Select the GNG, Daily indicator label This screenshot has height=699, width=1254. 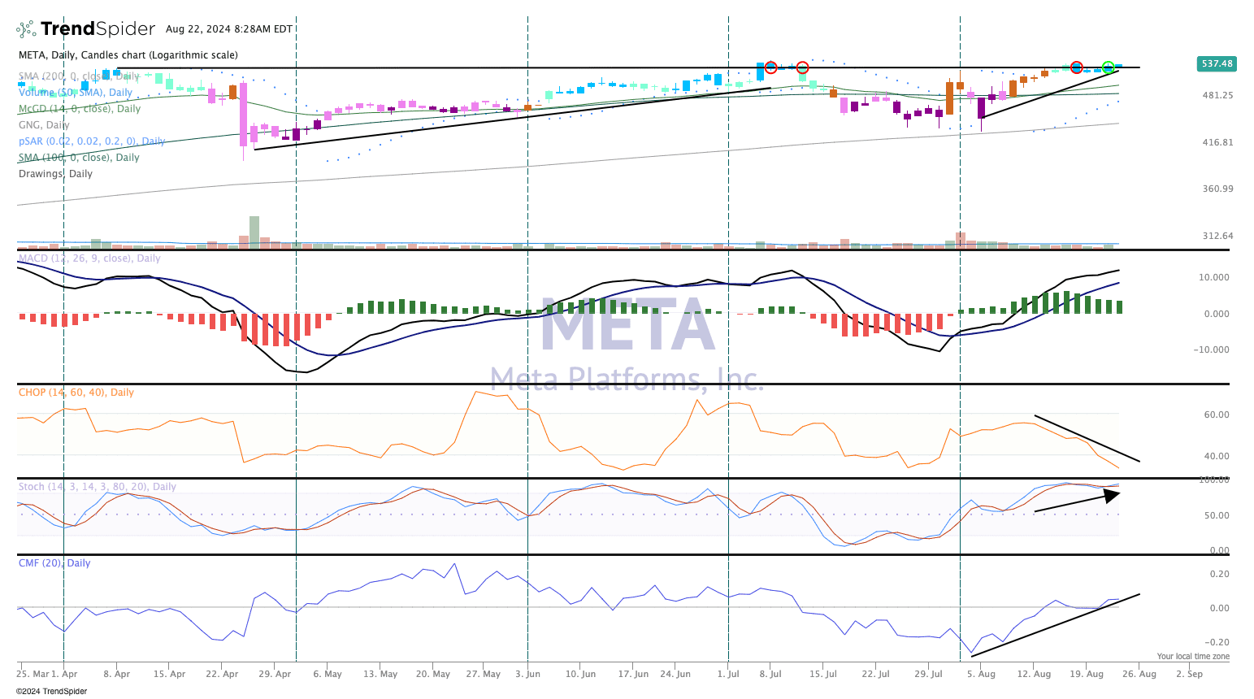pos(44,125)
